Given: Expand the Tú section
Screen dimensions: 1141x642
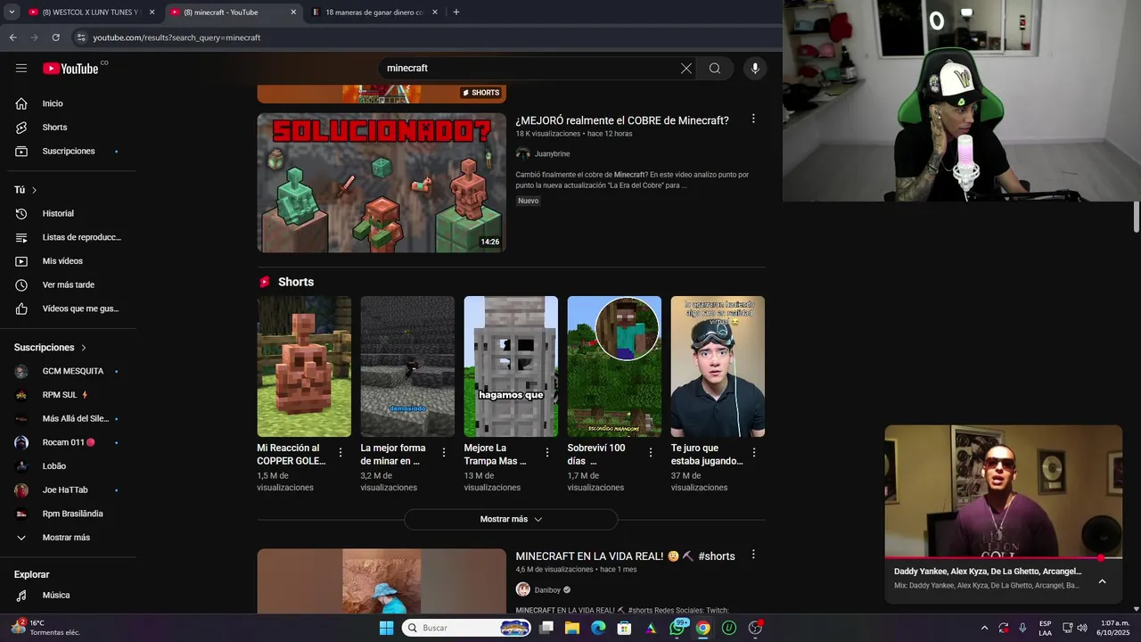Looking at the screenshot, I should click(x=26, y=190).
